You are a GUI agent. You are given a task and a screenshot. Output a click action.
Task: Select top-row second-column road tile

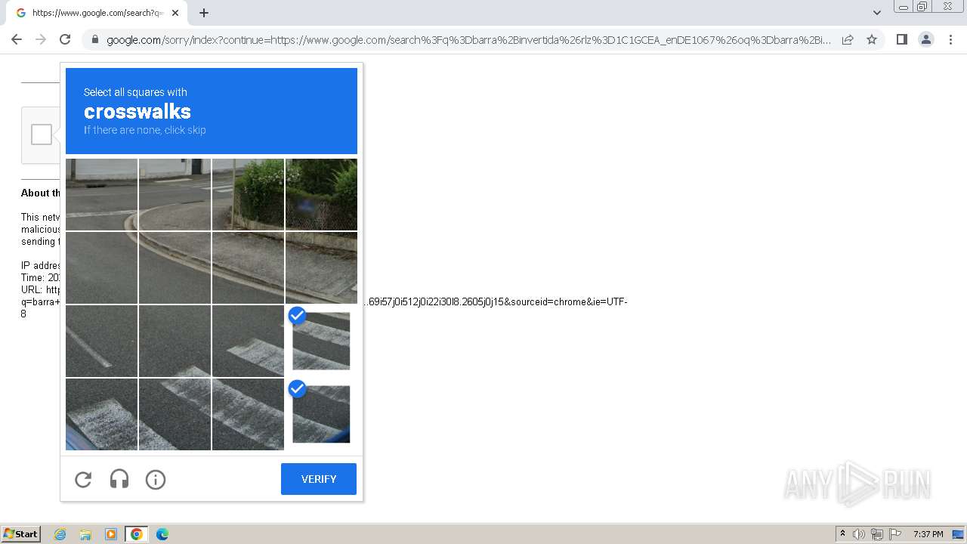click(x=175, y=194)
